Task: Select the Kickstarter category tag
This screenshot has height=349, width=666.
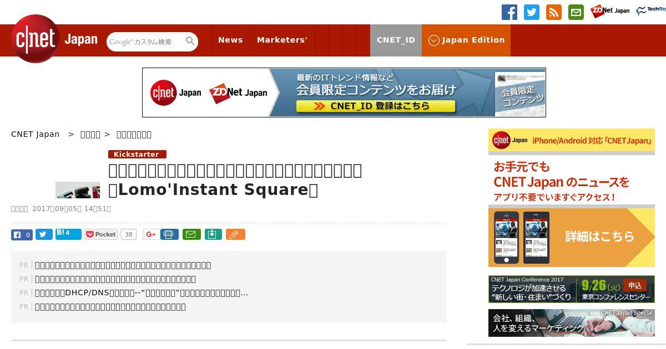Action: click(137, 155)
